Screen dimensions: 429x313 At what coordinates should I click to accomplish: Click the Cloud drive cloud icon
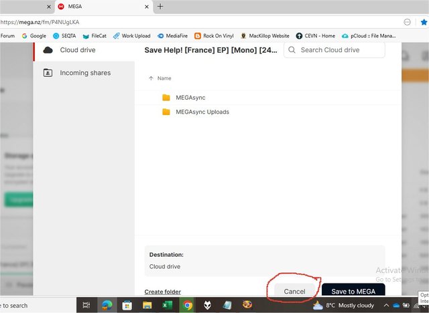pos(48,50)
